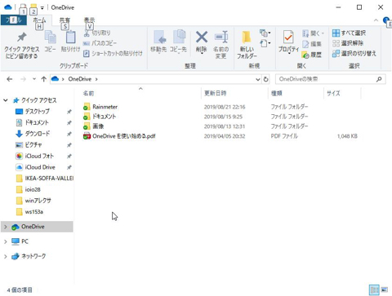This screenshot has height=296, width=392.
Task: Click Pin to Quick Access icon
Action: pos(21,38)
